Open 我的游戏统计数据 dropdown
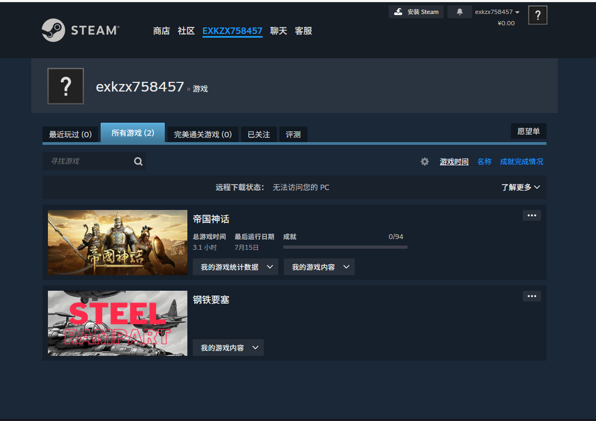596x421 pixels. pyautogui.click(x=235, y=267)
